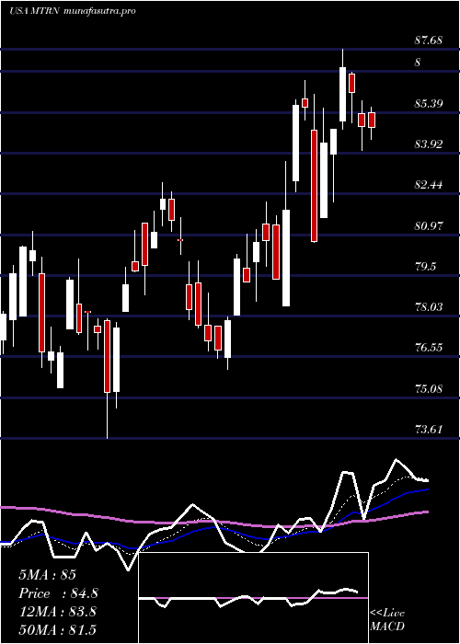Click the 82.44 price axis label
Viewport: 460px width, 644px height.
429,185
